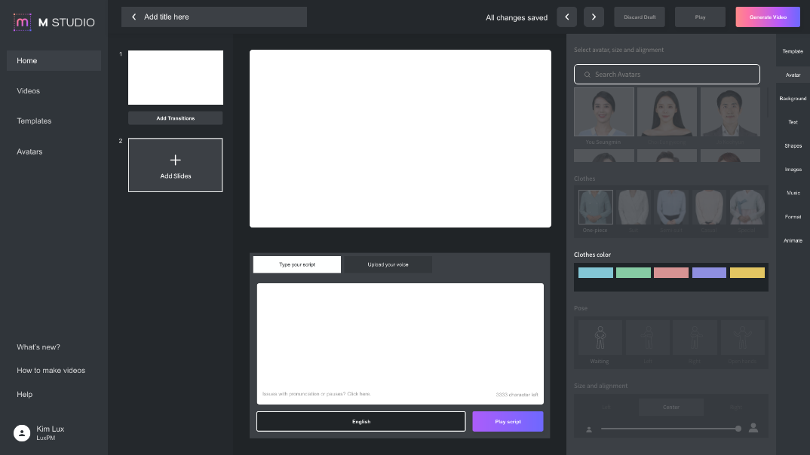Viewport: 810px width, 455px height.
Task: Click the Add Transitions button
Action: (x=175, y=118)
